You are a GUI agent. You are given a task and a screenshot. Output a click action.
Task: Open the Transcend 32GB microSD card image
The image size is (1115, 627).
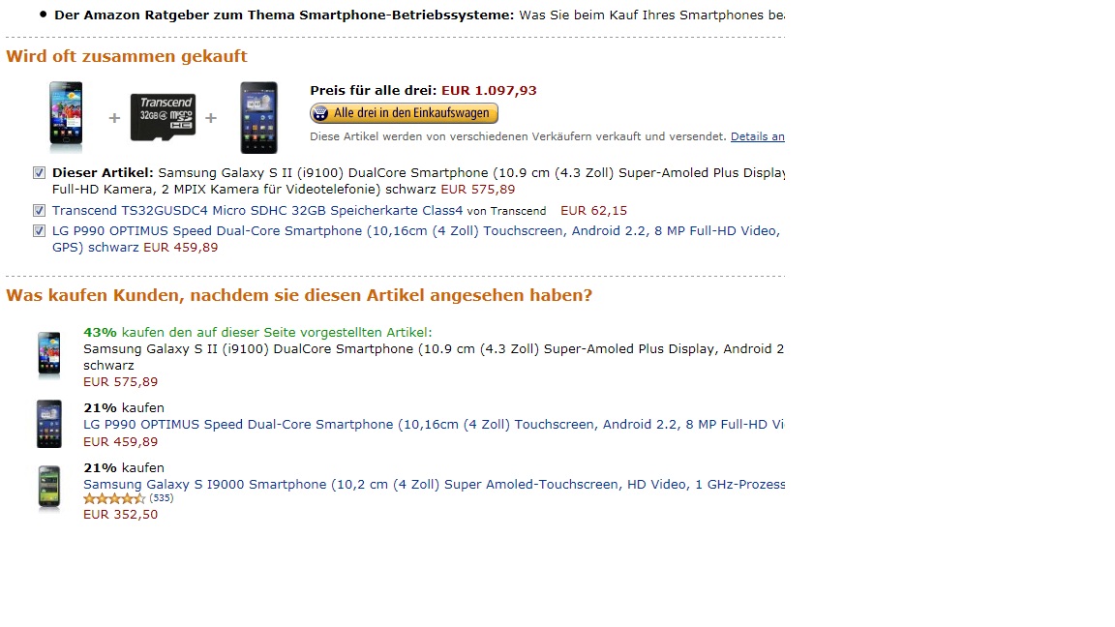tap(163, 117)
